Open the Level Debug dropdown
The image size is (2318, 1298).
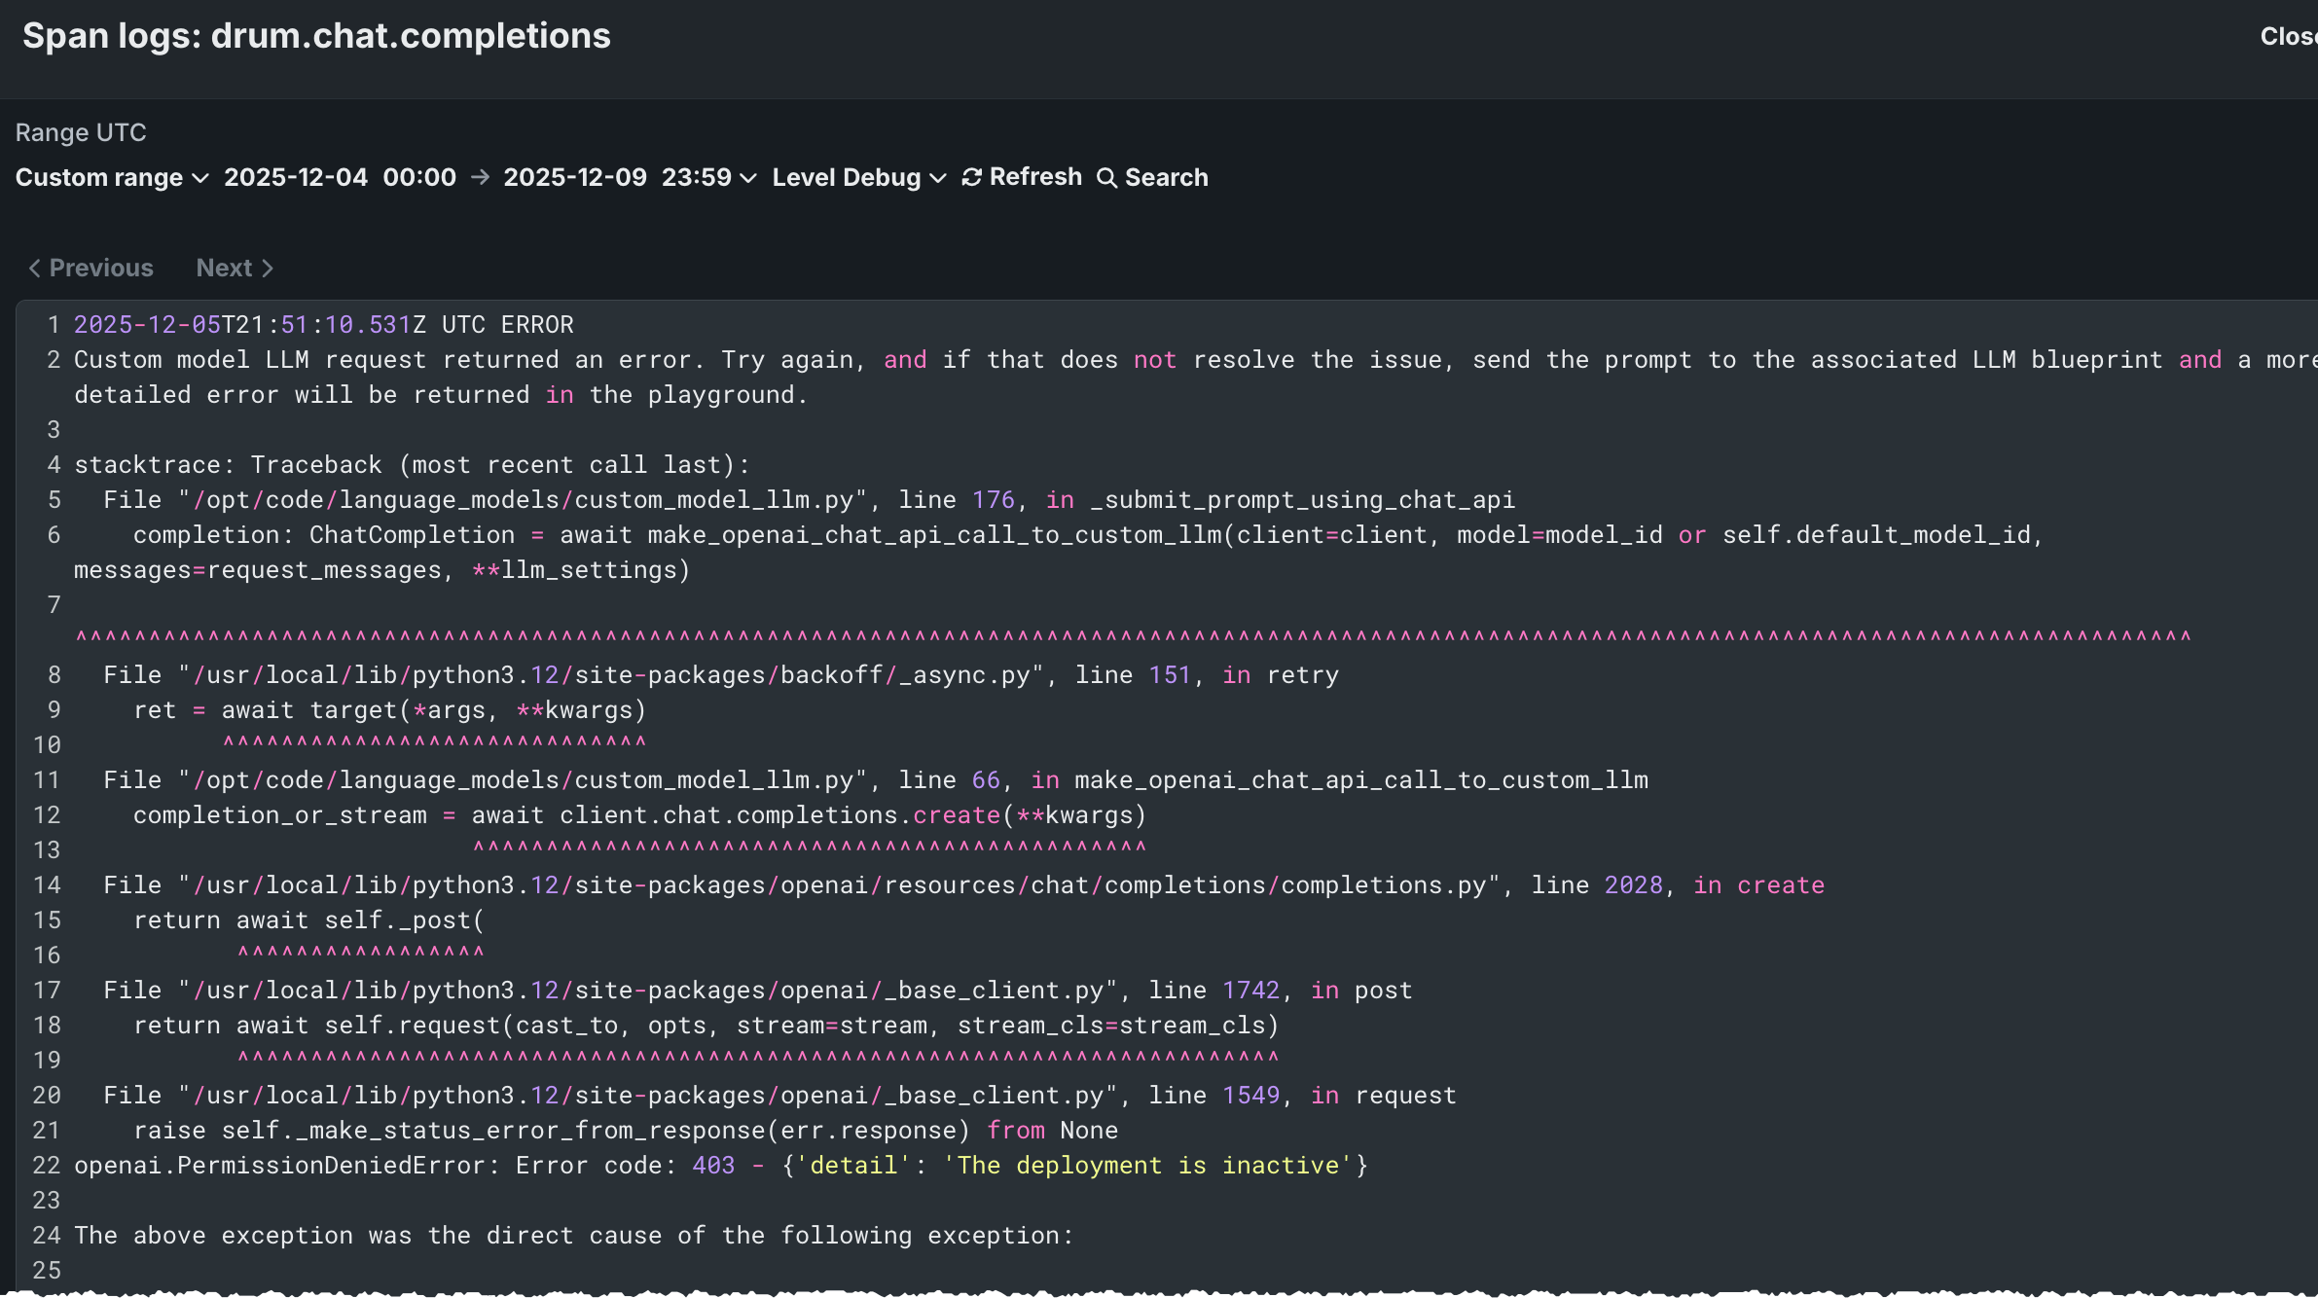click(858, 177)
